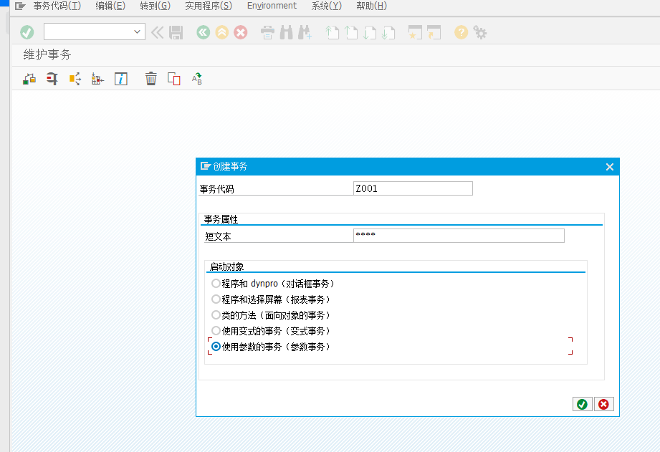Click the Delete trash can icon
This screenshot has width=660, height=452.
pyautogui.click(x=150, y=79)
